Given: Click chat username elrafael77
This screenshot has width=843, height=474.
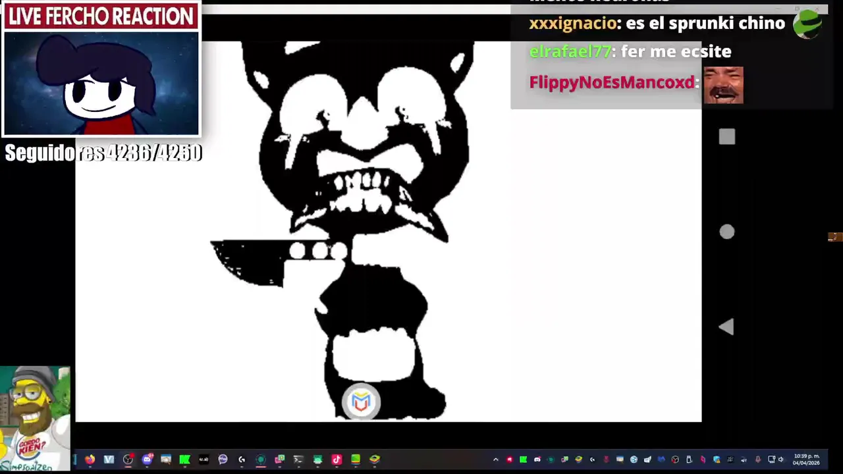Looking at the screenshot, I should pyautogui.click(x=570, y=51).
